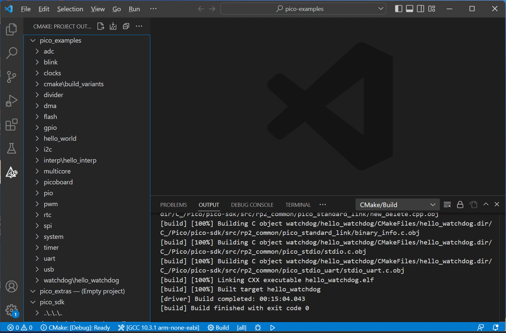The image size is (506, 333).
Task: Switch to the PROBLEMS tab
Action: click(173, 205)
